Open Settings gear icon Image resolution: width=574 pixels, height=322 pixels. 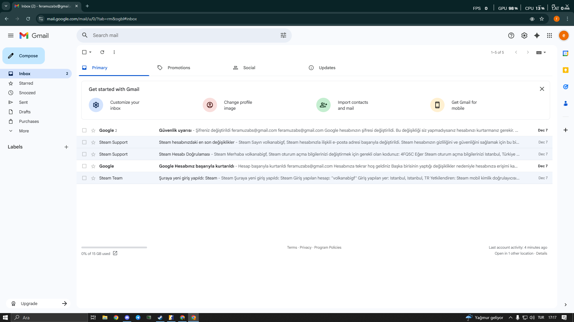pyautogui.click(x=524, y=35)
